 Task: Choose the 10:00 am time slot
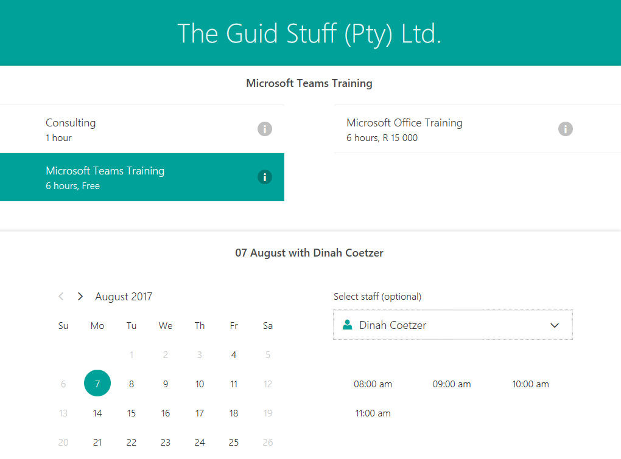coord(530,384)
